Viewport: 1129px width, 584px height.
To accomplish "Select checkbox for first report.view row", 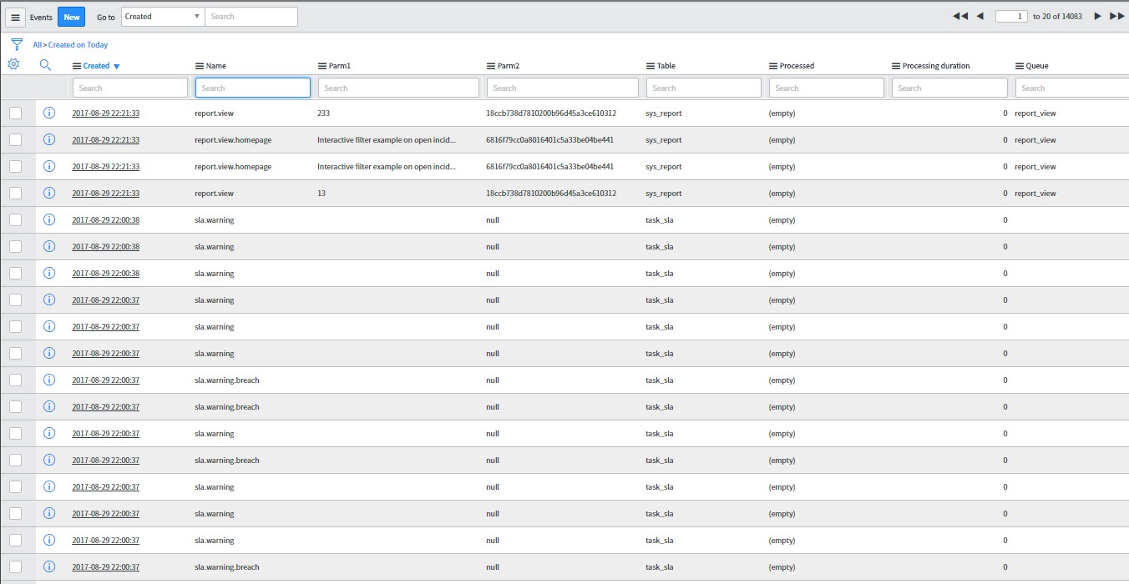I will pos(15,113).
